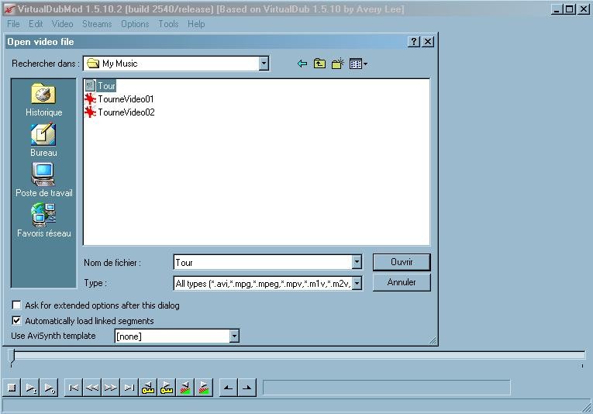The image size is (593, 414).
Task: Jump to the end of video
Action: (x=129, y=388)
